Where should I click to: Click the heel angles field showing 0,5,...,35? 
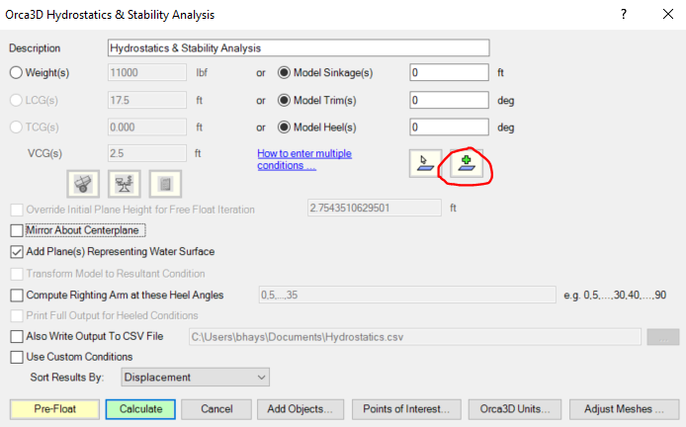(x=407, y=295)
